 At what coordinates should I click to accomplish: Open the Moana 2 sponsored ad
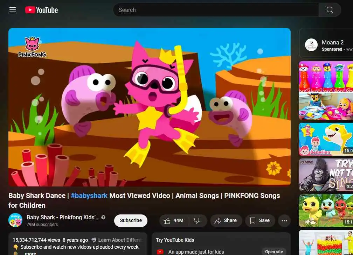[326, 44]
